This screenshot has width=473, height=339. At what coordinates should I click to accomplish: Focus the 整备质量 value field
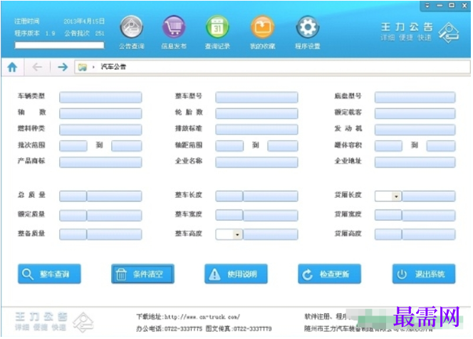pyautogui.click(x=114, y=234)
